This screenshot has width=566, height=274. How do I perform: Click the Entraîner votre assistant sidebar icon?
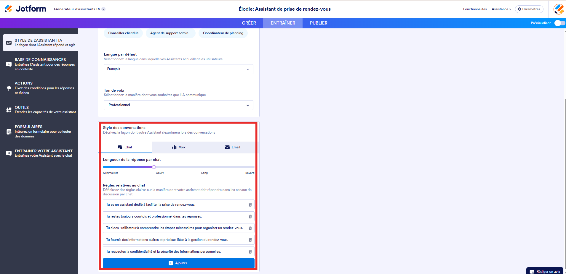(9, 153)
